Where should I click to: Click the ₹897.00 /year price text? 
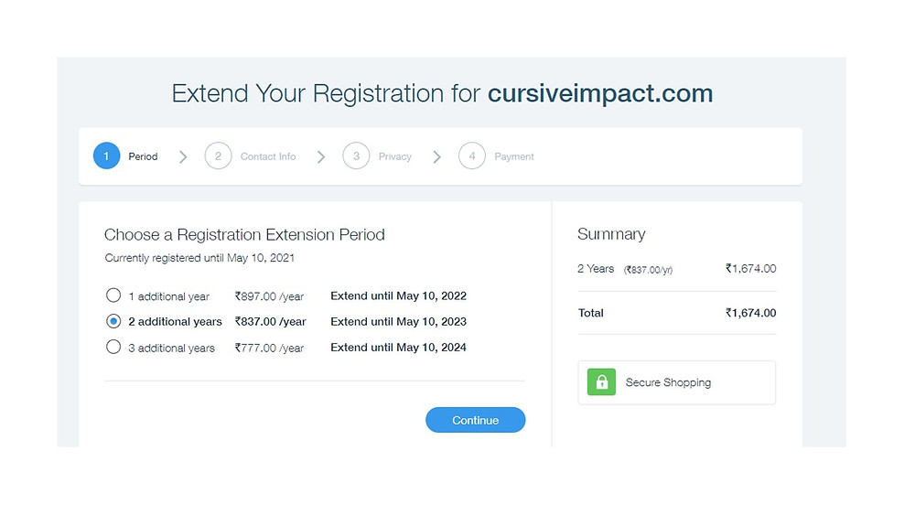[x=269, y=296]
